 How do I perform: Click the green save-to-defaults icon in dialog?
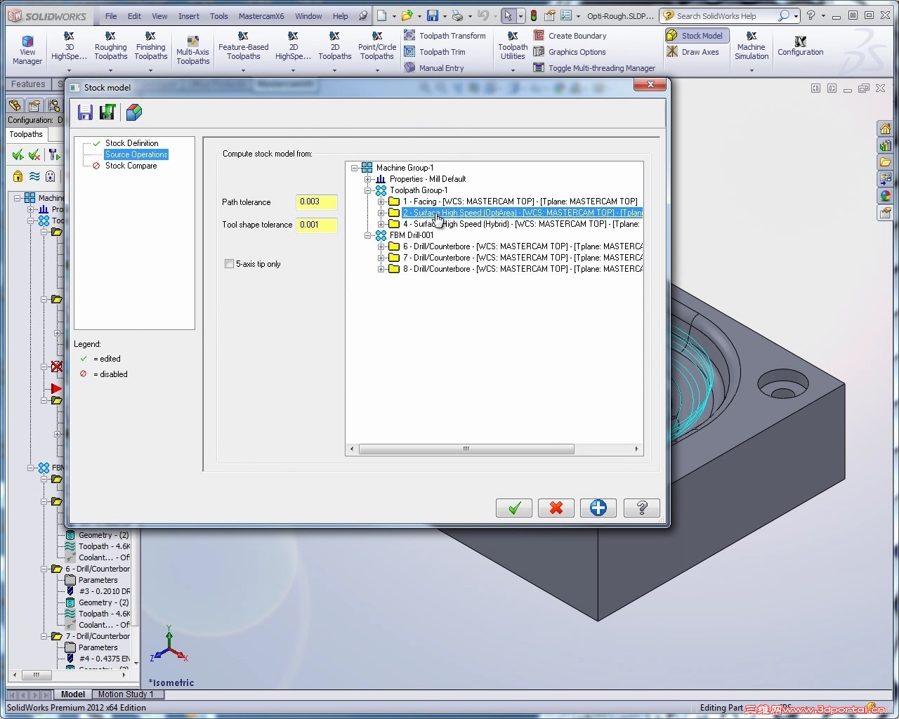107,112
